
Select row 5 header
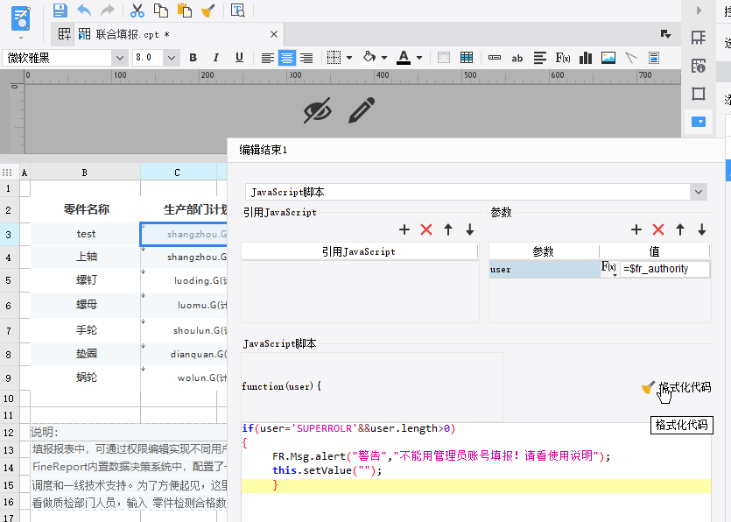(x=9, y=280)
